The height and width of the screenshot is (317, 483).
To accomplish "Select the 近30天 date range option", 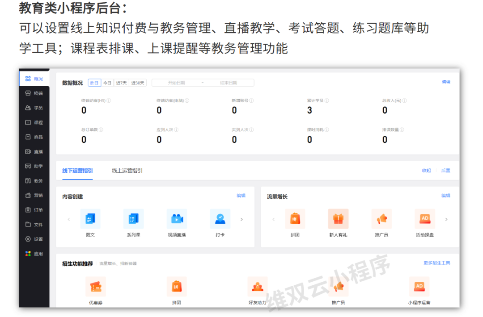I will pyautogui.click(x=138, y=83).
